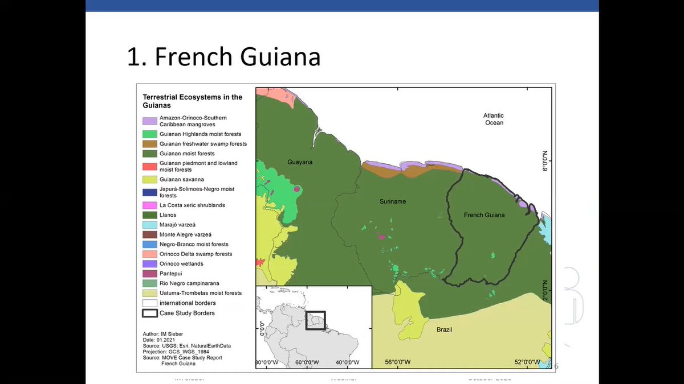Screen dimensions: 684x384
Task: Click the 'Monte Alegre varzeá' label
Action: (x=186, y=234)
